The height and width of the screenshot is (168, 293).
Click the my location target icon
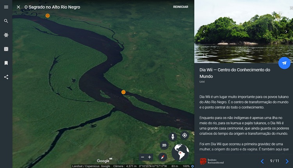tap(184, 135)
